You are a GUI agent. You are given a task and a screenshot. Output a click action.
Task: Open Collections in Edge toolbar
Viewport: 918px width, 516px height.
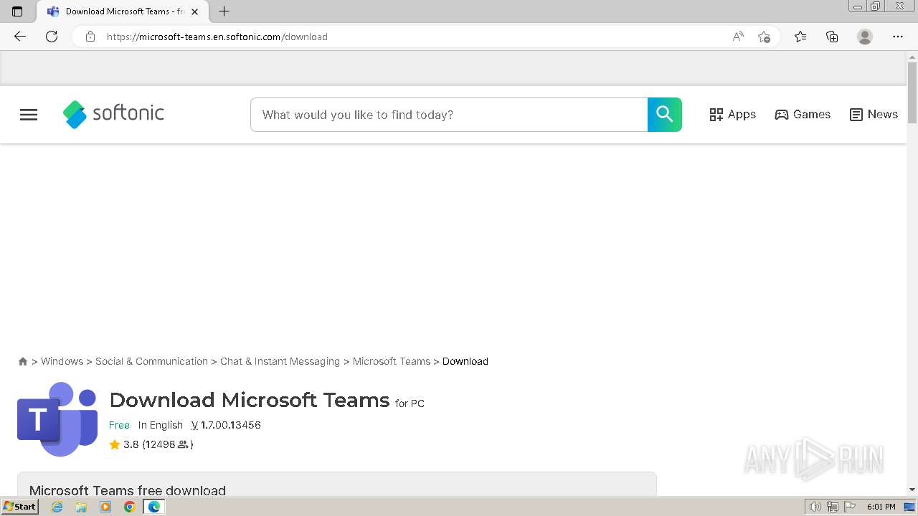(x=832, y=37)
